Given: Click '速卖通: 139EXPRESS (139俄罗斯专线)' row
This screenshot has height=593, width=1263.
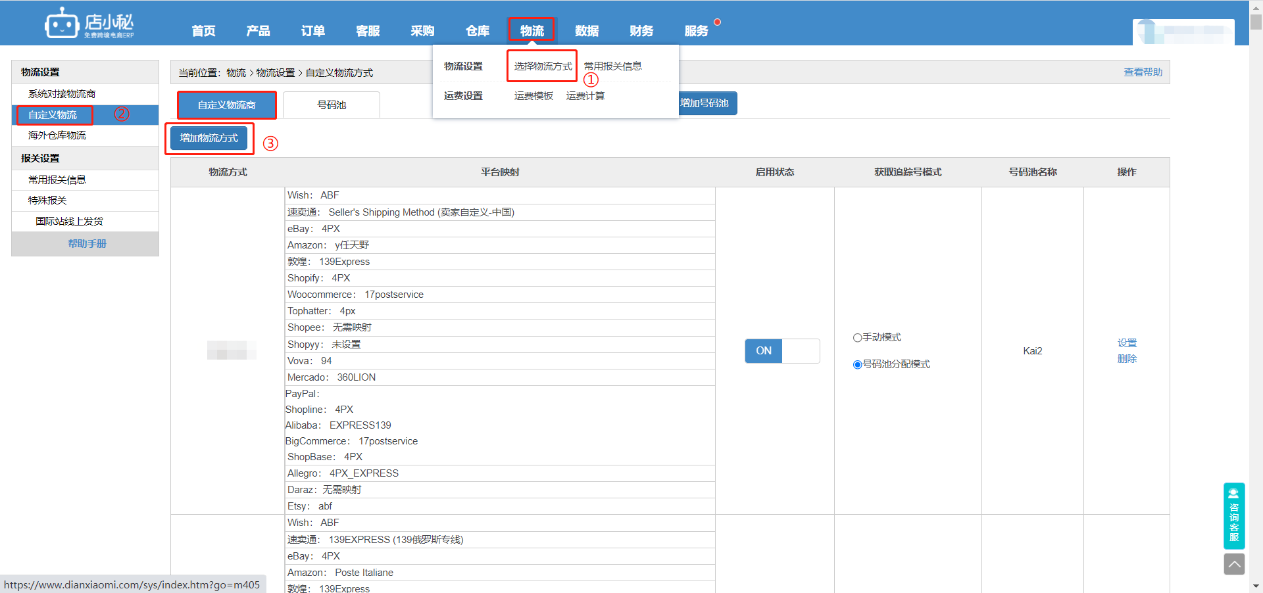Looking at the screenshot, I should tap(500, 540).
